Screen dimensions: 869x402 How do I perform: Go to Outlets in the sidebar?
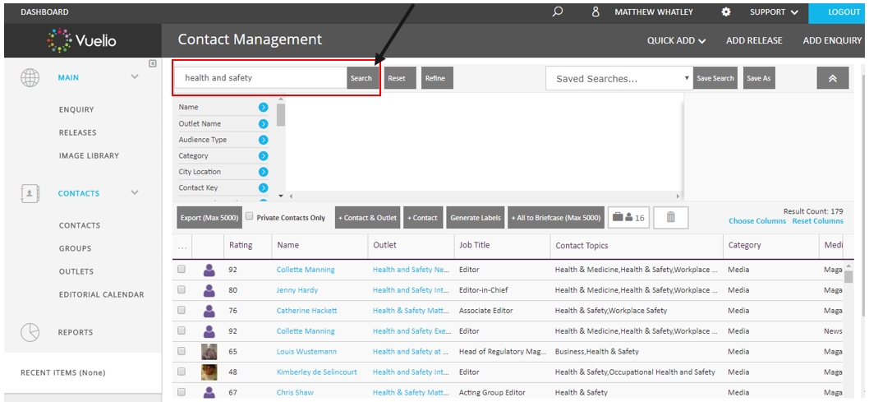click(76, 271)
